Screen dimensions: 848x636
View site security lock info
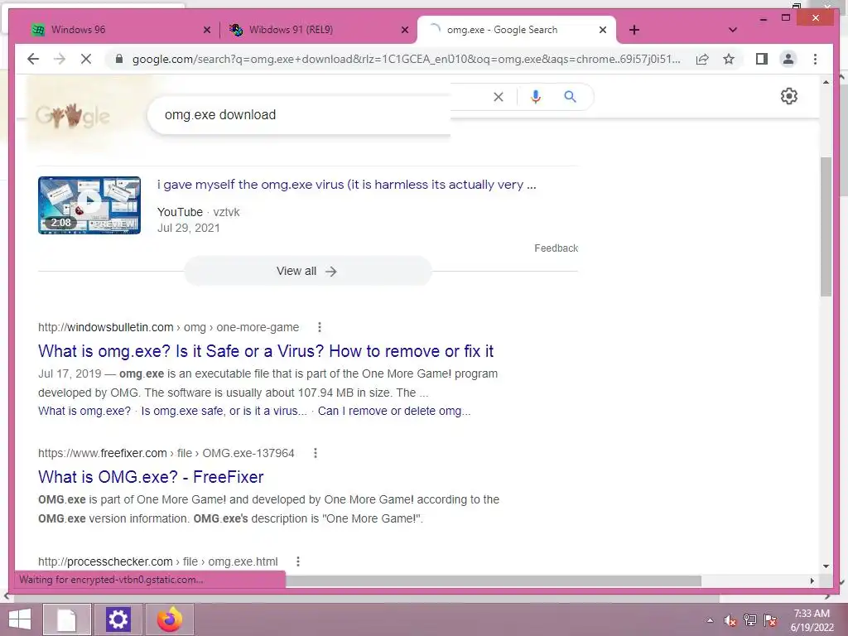(x=119, y=59)
